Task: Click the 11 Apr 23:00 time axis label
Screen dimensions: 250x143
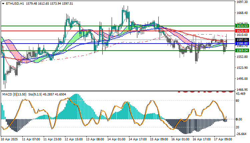Action: [52, 139]
